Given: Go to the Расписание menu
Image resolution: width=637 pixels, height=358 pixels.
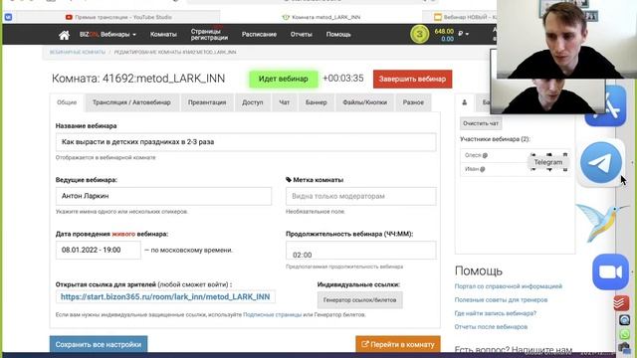Looking at the screenshot, I should click(x=259, y=35).
